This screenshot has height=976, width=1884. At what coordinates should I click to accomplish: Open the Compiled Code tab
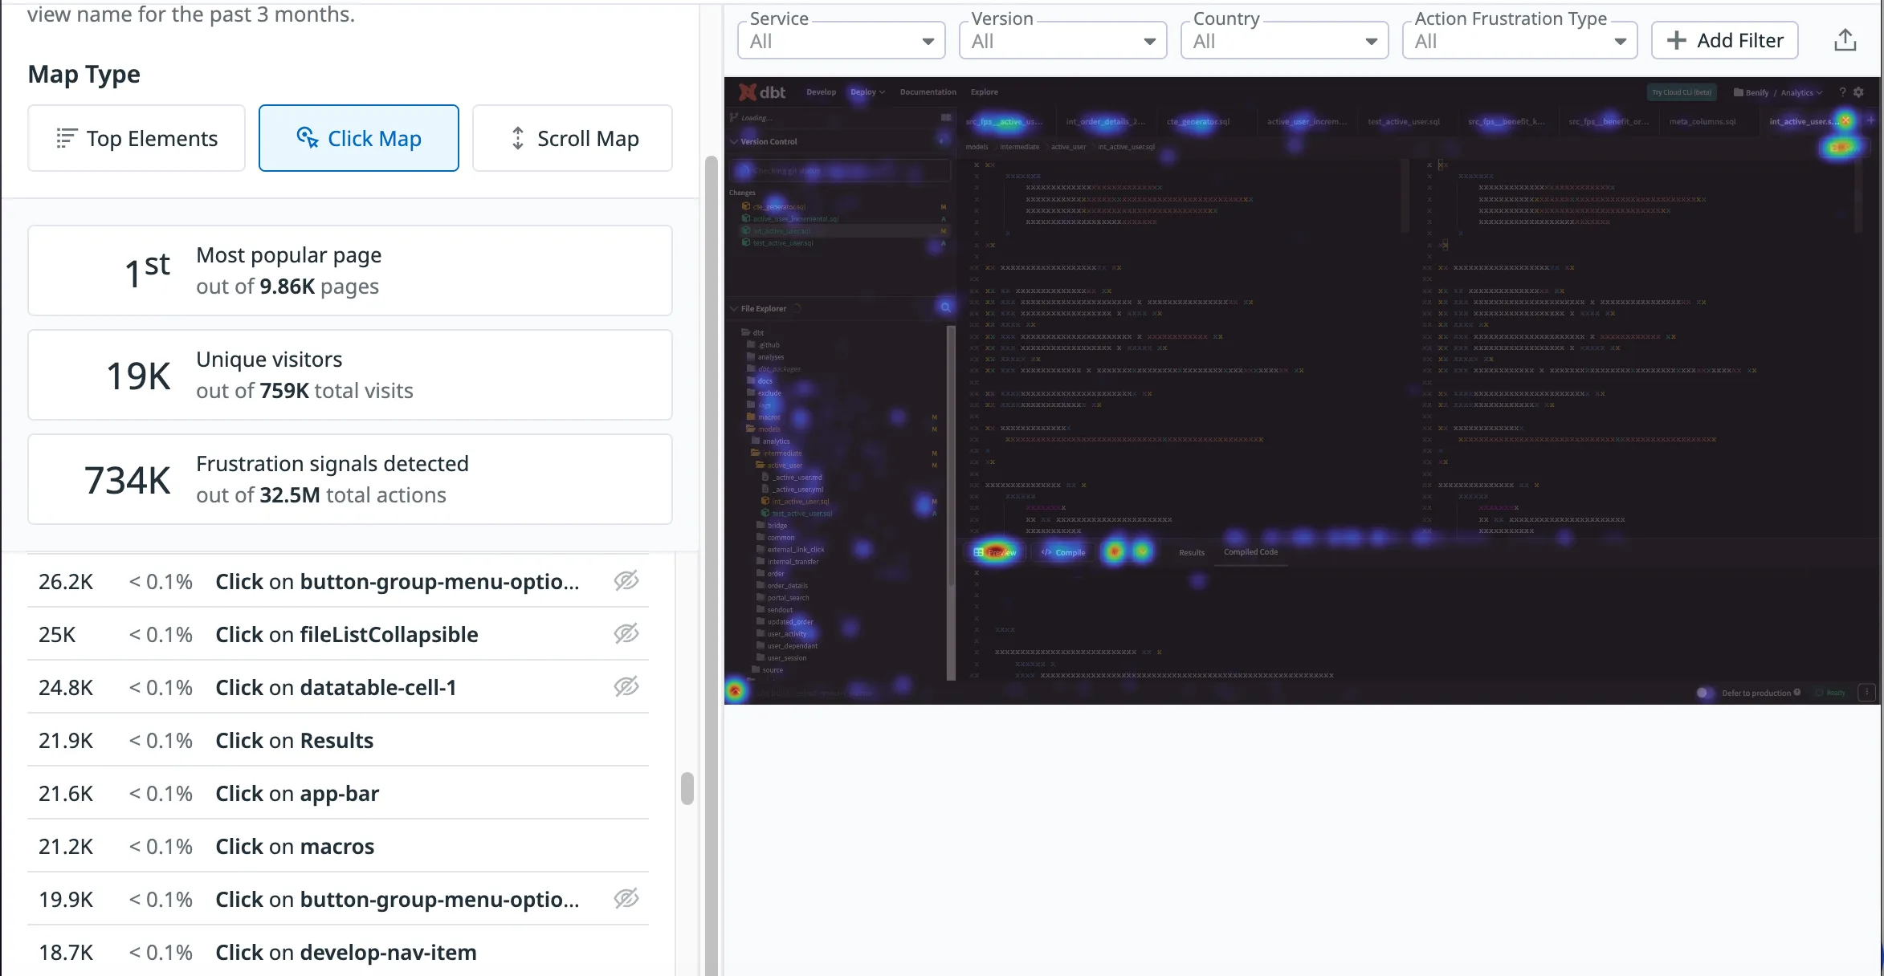tap(1250, 552)
